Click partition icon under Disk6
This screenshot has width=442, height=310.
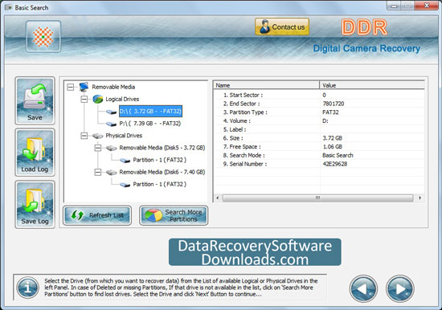click(x=125, y=185)
